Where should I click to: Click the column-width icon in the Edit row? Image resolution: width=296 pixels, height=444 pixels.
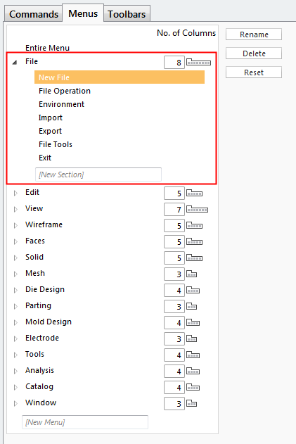[194, 194]
